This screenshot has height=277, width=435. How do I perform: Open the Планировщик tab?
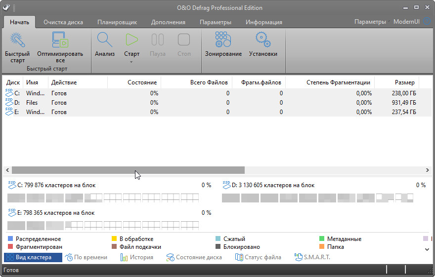[117, 22]
